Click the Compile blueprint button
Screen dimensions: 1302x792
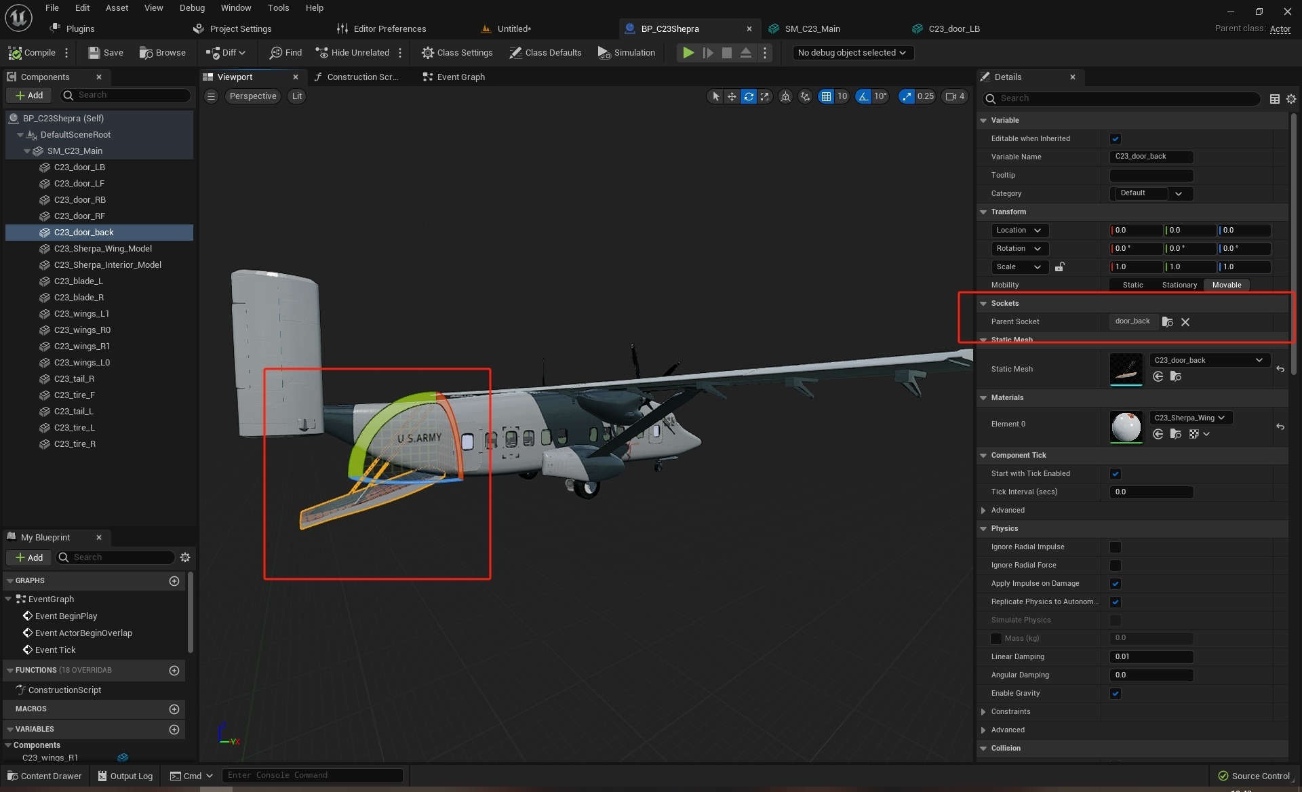coord(32,53)
